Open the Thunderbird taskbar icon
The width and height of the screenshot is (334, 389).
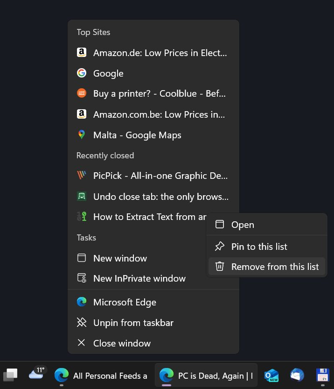click(297, 375)
